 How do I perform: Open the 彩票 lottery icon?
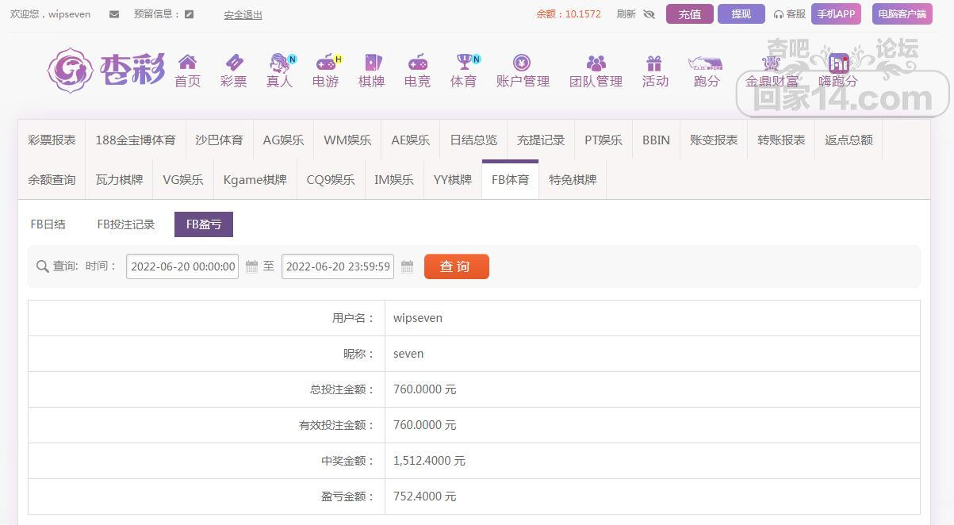coord(234,63)
